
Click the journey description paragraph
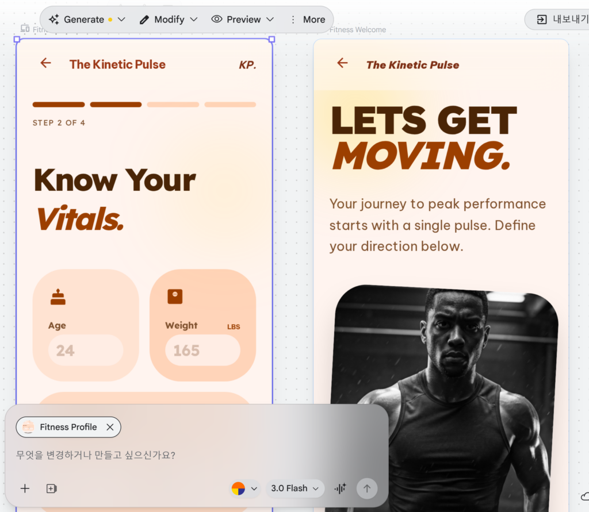pos(438,225)
